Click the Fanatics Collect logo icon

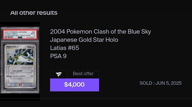click(59, 74)
